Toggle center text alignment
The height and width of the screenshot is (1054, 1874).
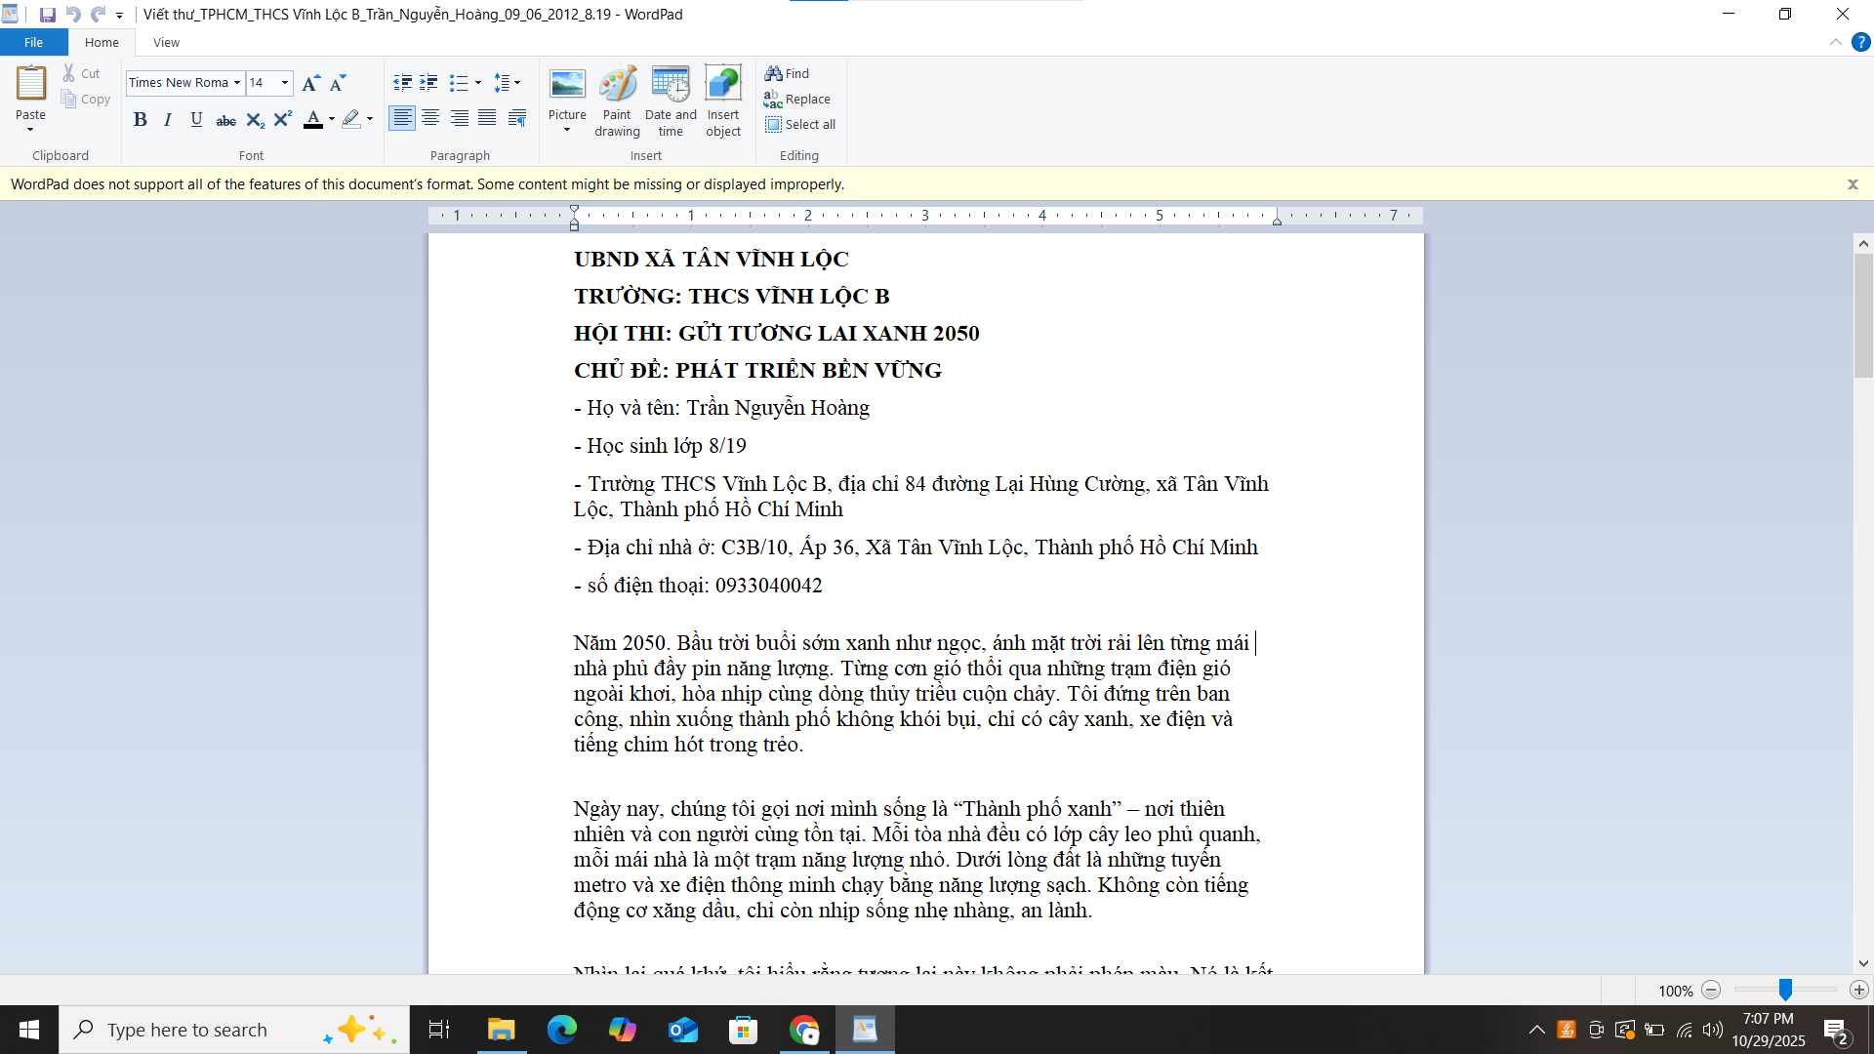point(430,119)
